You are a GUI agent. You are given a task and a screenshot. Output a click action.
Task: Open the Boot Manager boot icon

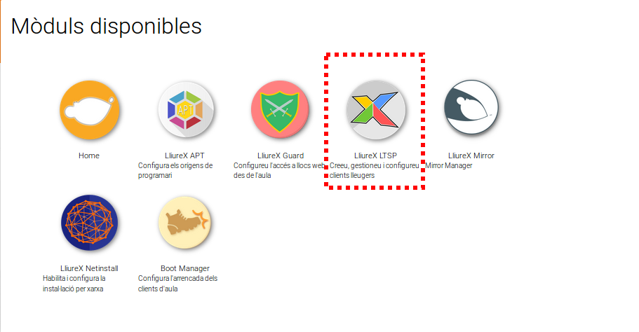coord(184,223)
